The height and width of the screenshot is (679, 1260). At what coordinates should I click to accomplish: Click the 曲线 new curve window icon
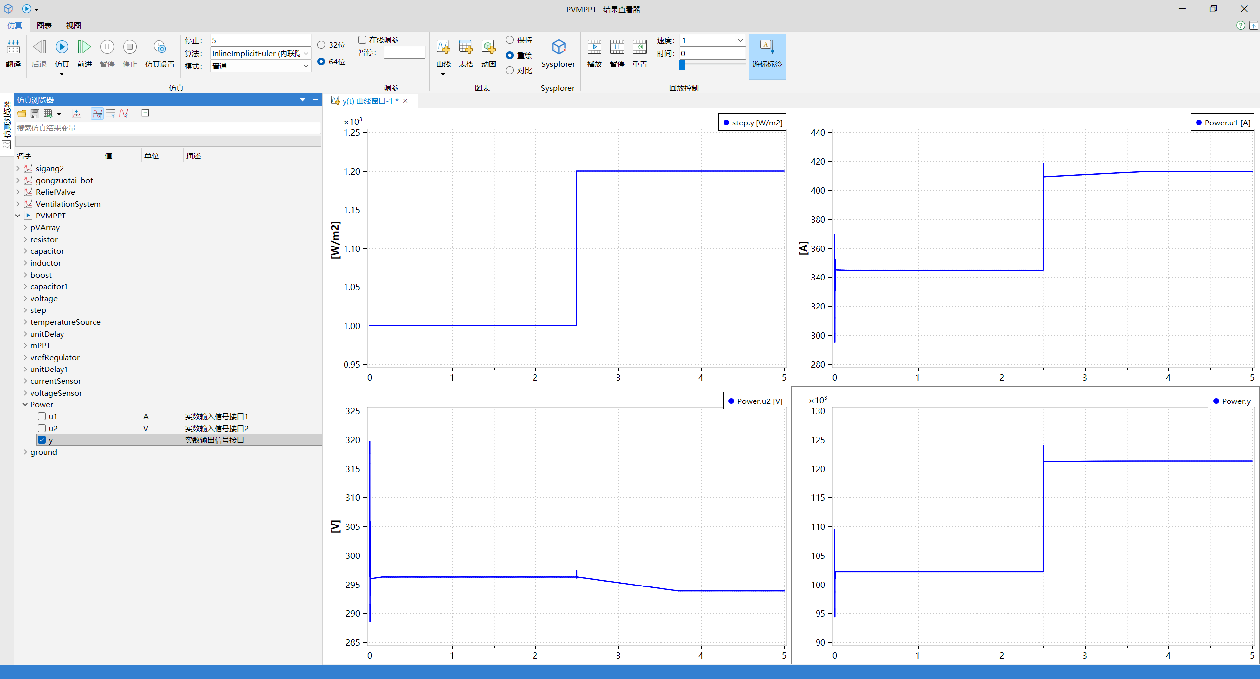[x=443, y=48]
